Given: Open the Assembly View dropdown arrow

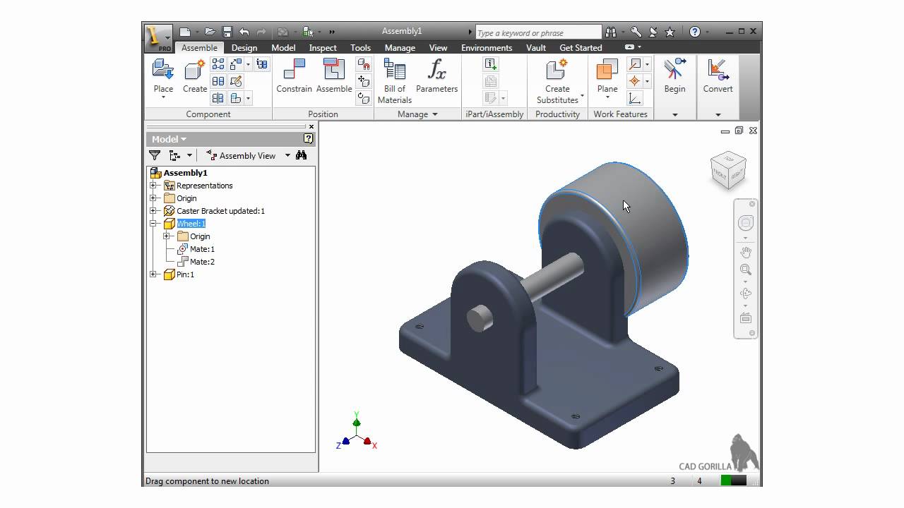Looking at the screenshot, I should [x=287, y=156].
